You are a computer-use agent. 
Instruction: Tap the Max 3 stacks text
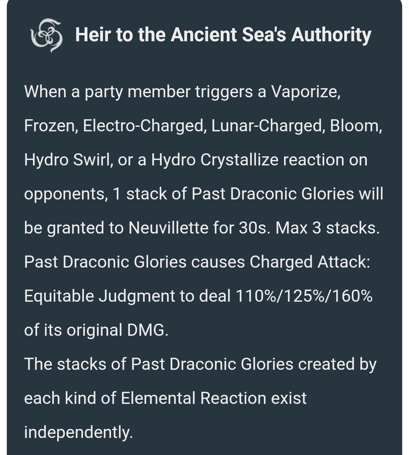328,228
